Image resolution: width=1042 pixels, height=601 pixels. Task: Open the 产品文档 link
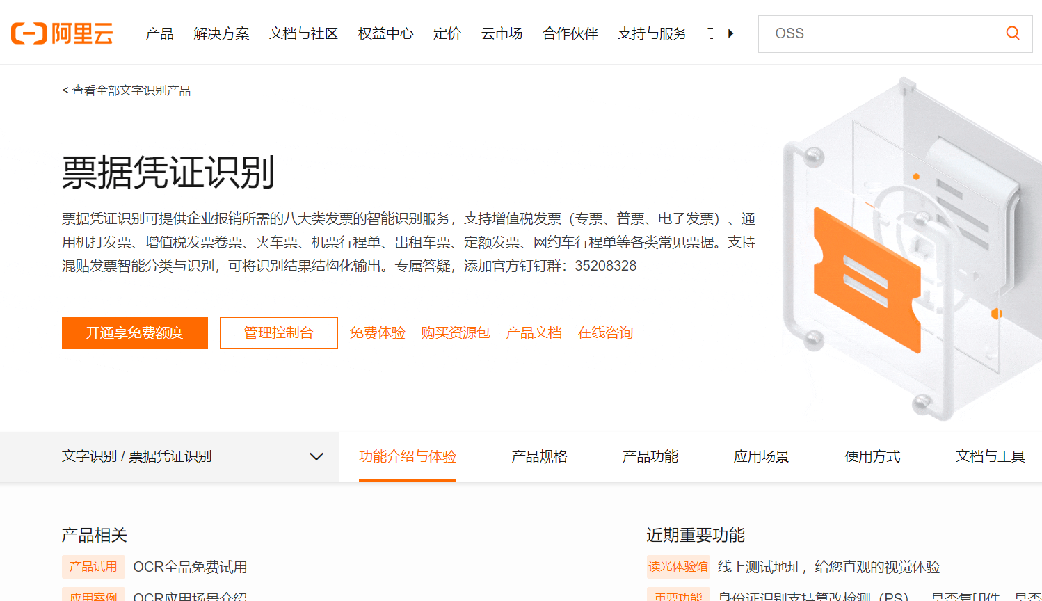534,333
